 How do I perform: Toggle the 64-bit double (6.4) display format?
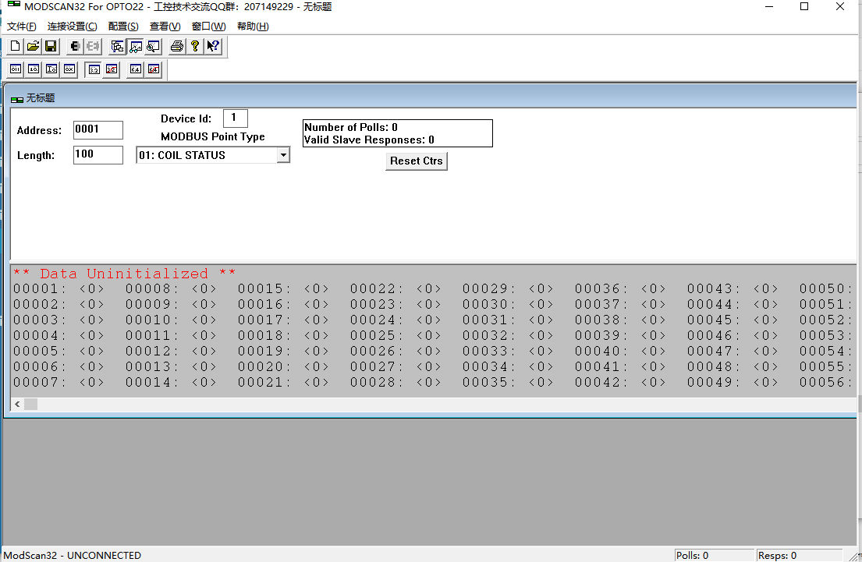click(x=136, y=69)
